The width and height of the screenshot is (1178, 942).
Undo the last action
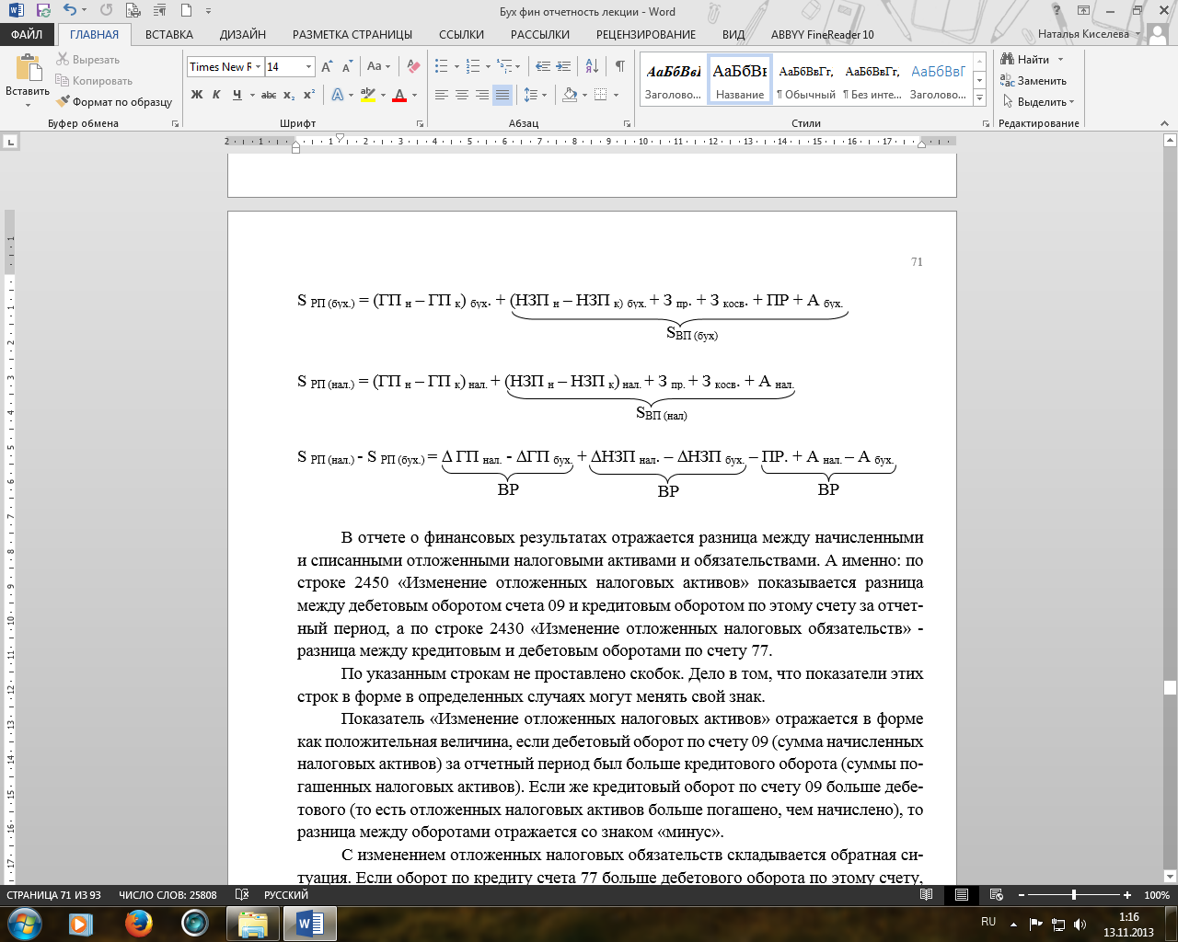(x=71, y=12)
